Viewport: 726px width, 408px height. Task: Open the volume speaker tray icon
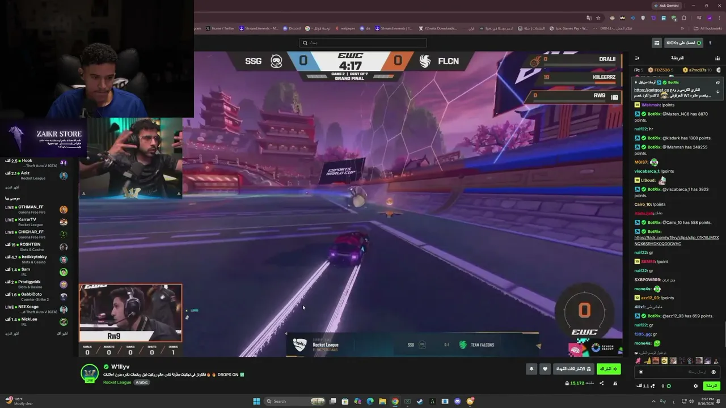click(691, 401)
